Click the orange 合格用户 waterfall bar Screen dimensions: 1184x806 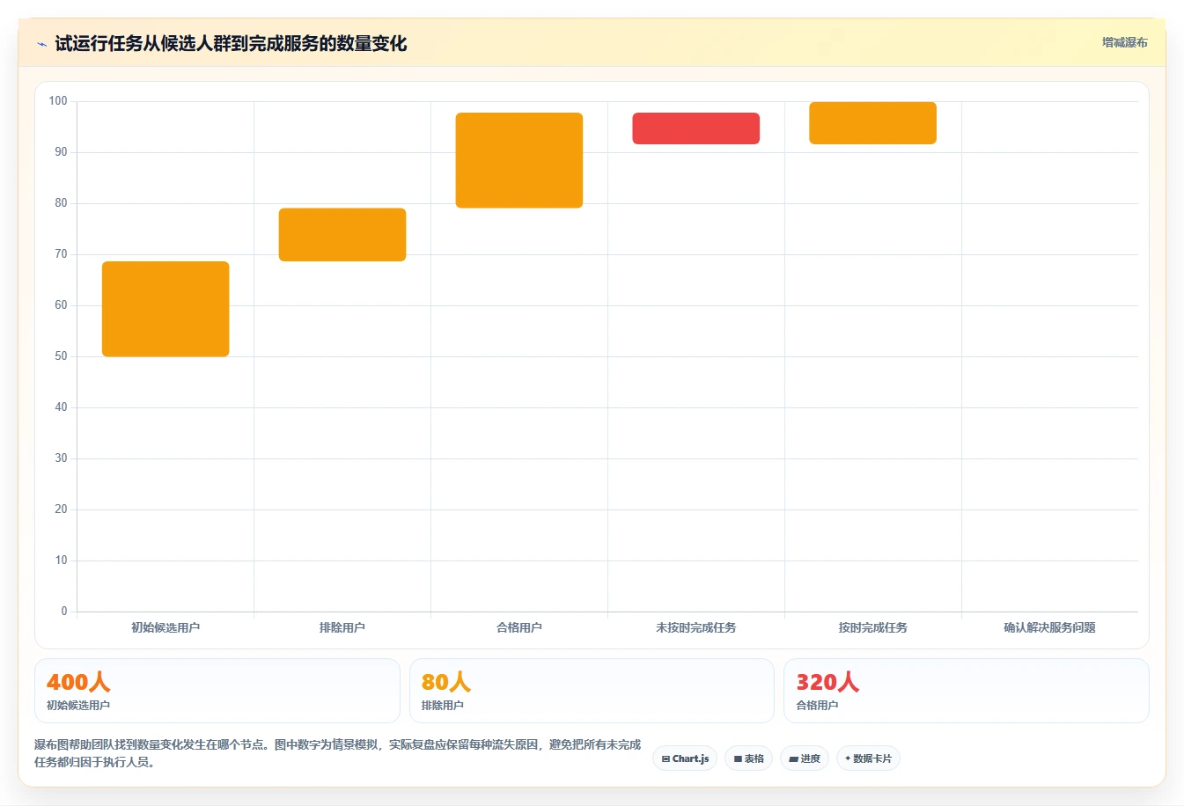tap(519, 160)
